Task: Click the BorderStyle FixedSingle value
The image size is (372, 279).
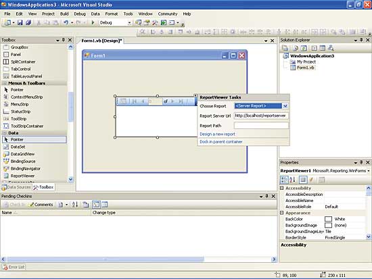Action: (335, 238)
